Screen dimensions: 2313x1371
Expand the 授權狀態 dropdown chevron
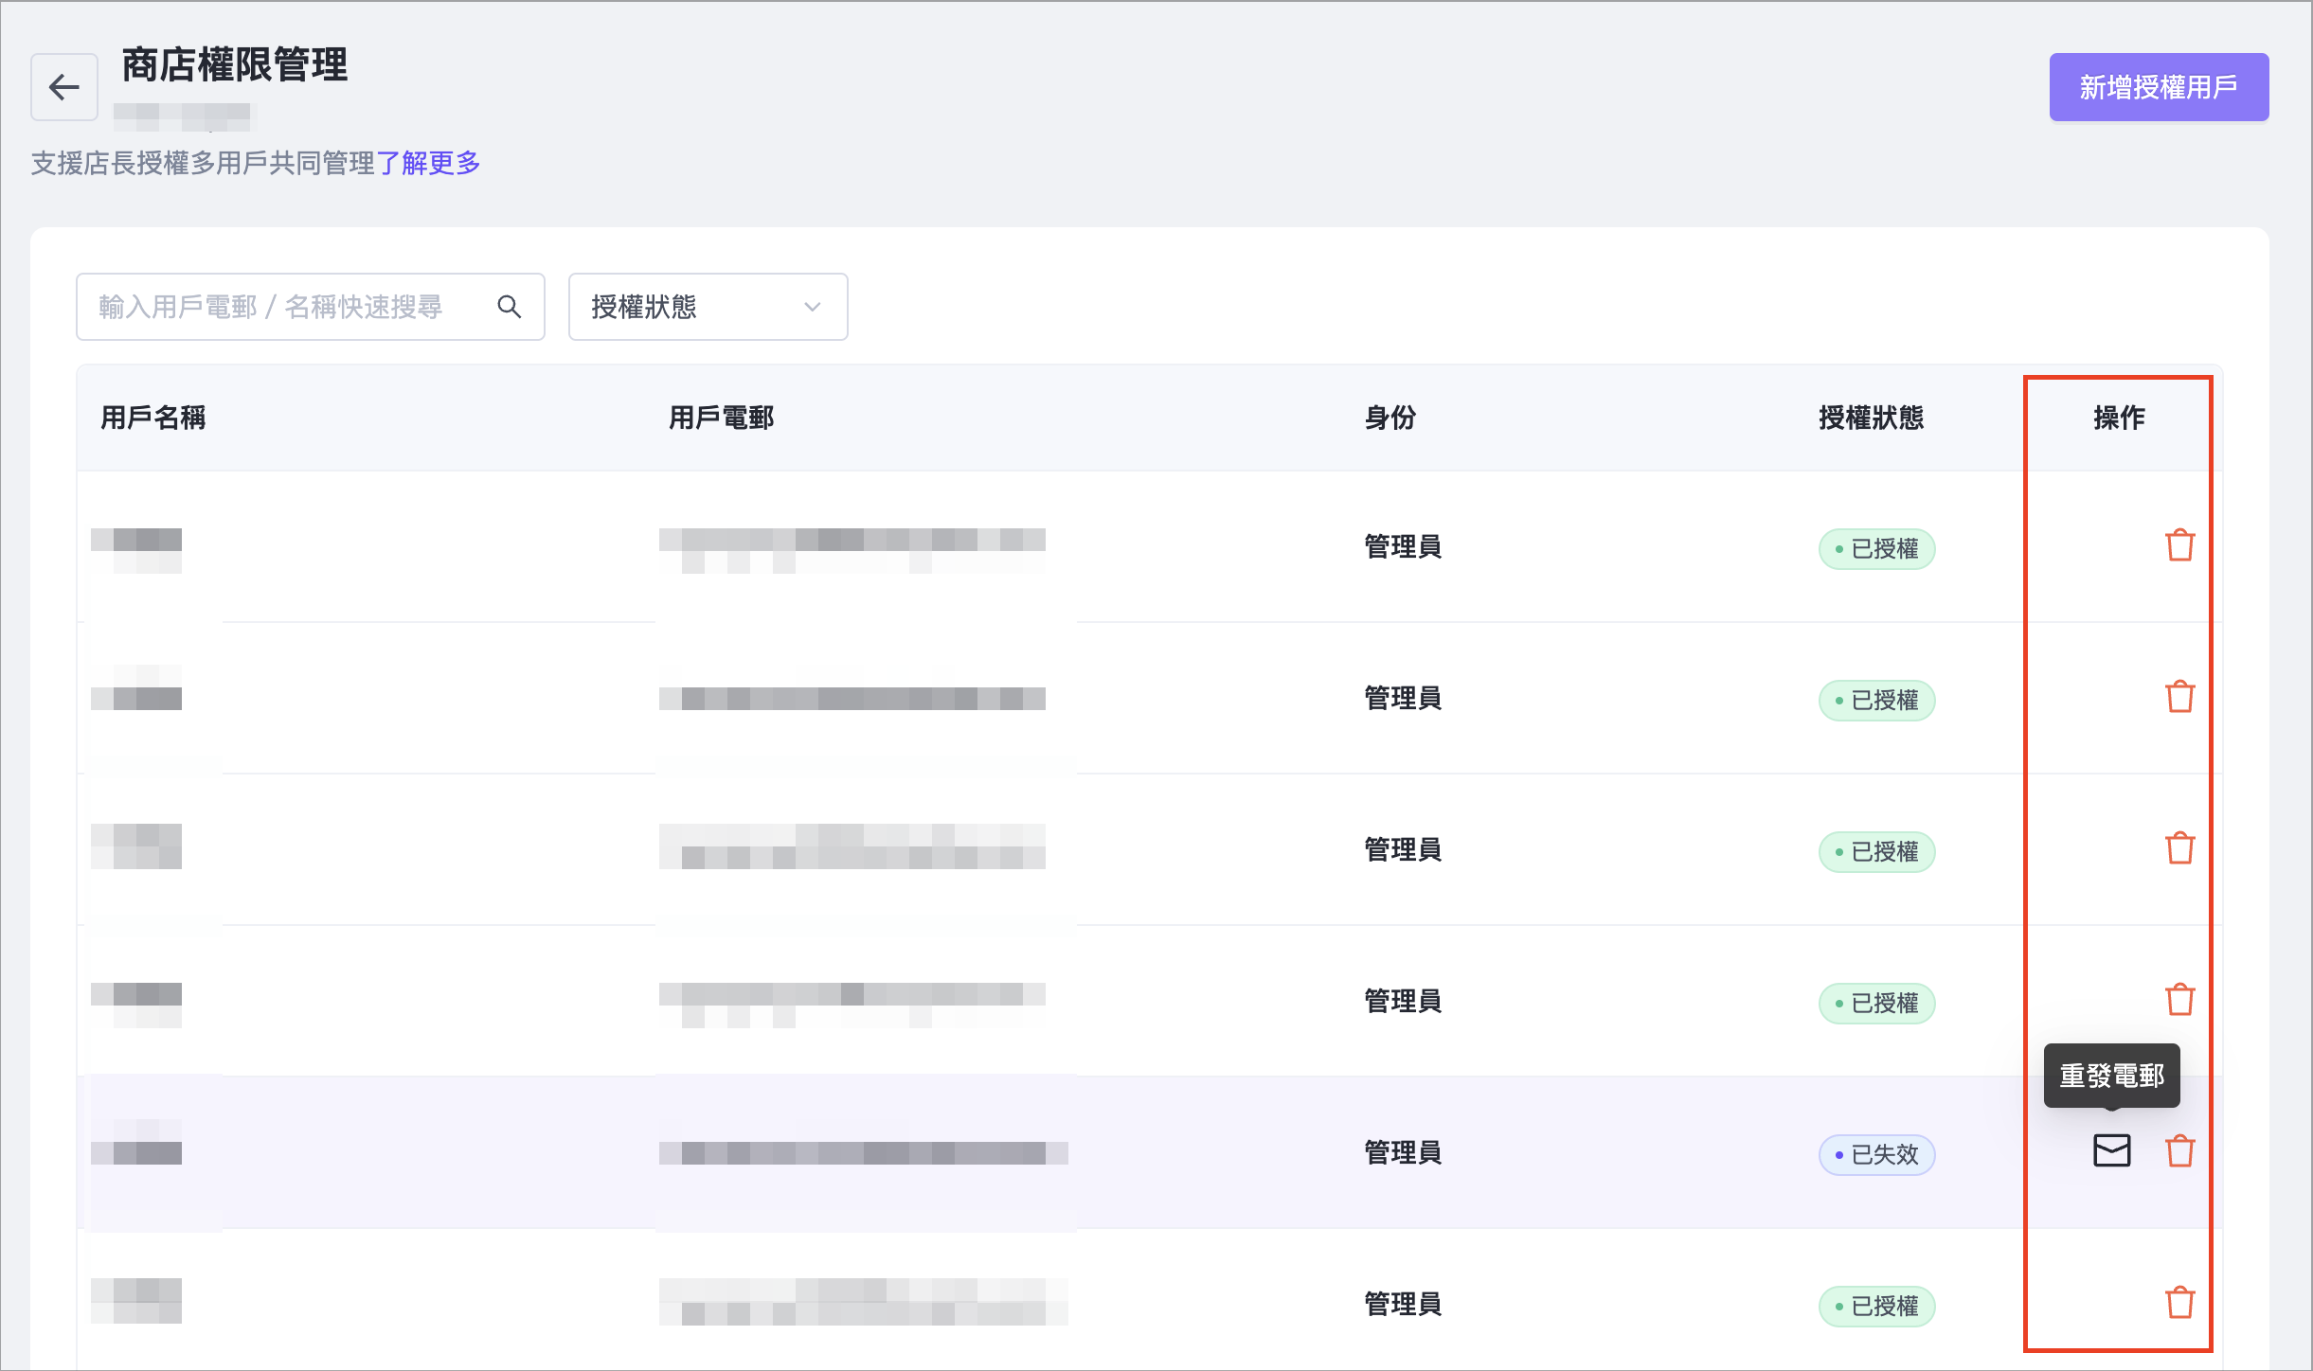point(812,307)
